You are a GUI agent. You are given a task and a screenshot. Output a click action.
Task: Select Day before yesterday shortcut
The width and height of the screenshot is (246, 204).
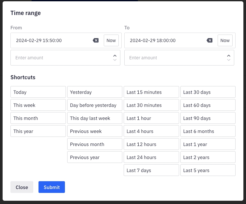[x=95, y=105]
